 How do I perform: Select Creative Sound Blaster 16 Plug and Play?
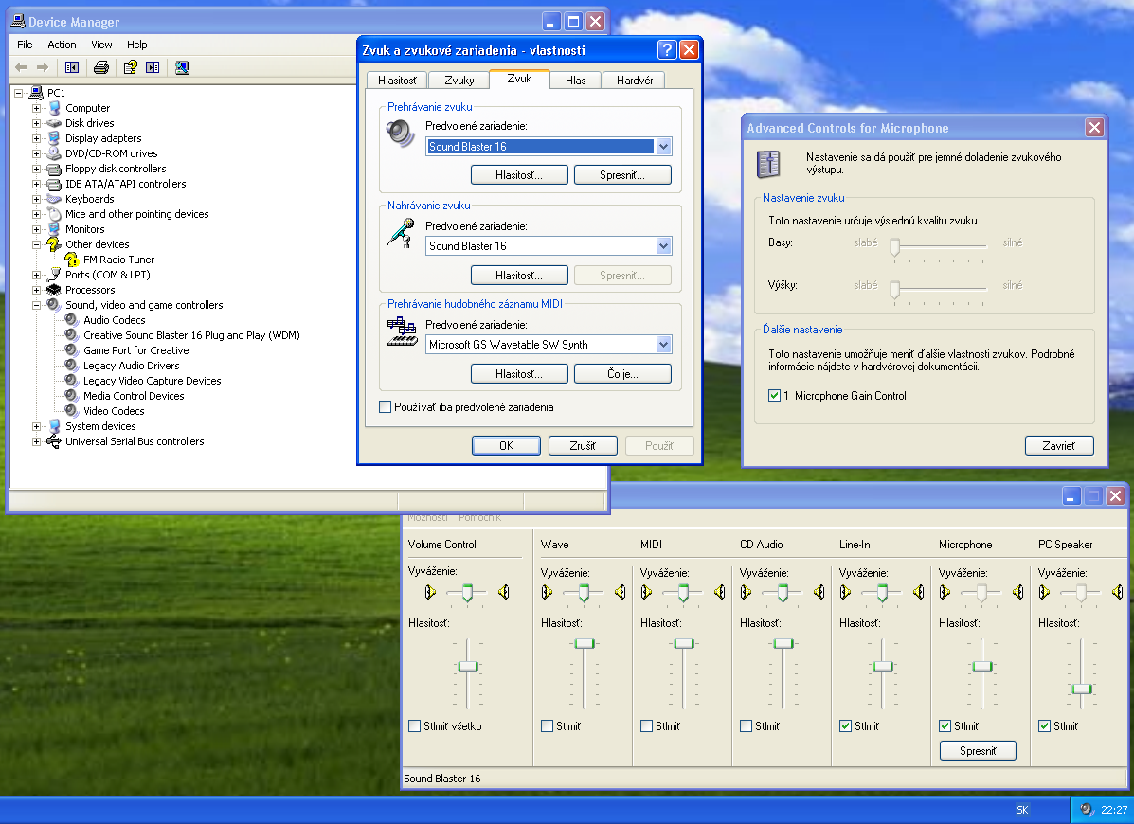[x=190, y=335]
